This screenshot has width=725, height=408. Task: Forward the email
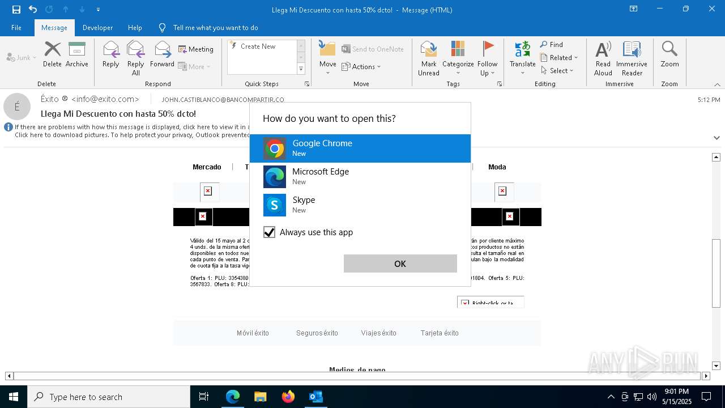pyautogui.click(x=162, y=55)
